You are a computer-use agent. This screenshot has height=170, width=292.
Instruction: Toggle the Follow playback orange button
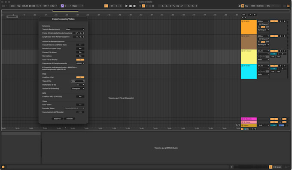[106, 6]
